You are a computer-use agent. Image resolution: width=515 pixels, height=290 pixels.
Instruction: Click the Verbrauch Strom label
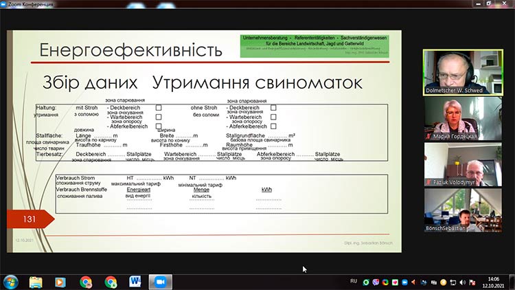[x=76, y=178]
